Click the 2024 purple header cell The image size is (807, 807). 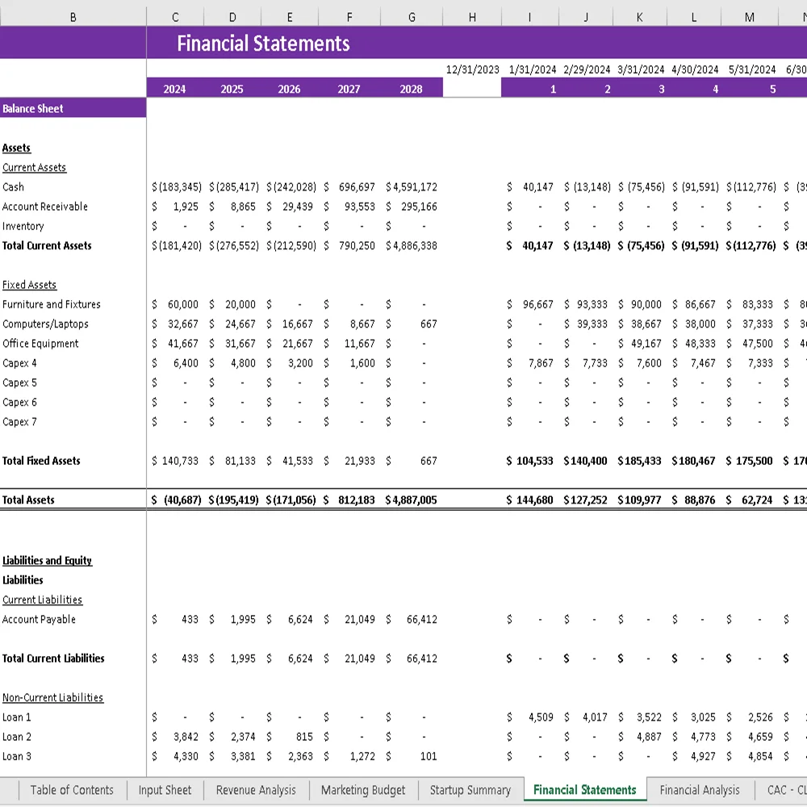pos(174,88)
